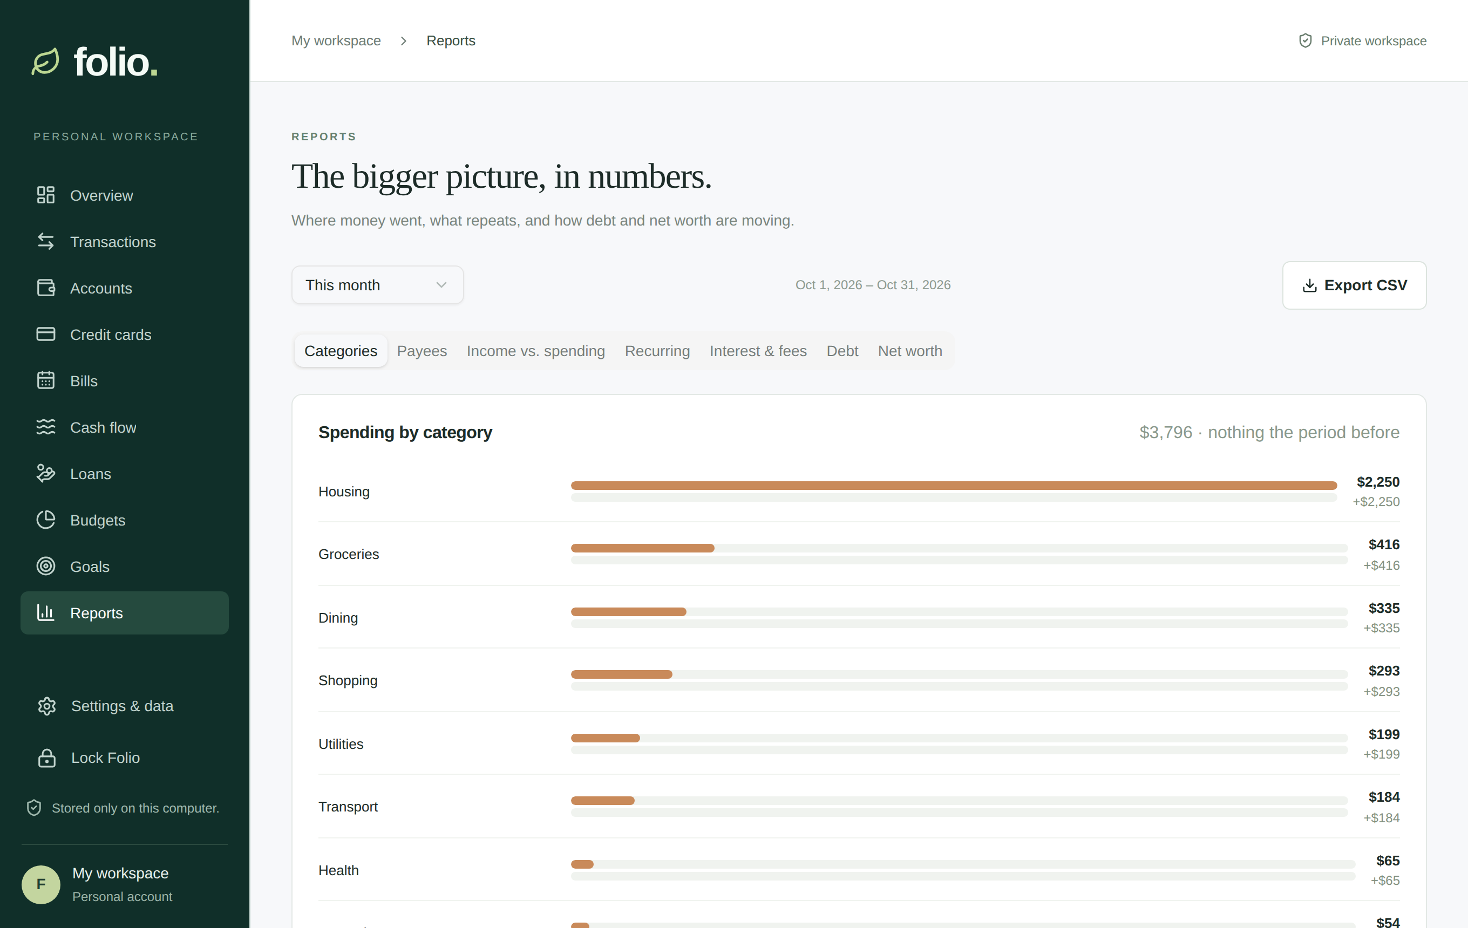
Task: Select the Interest & fees tab
Action: coord(758,351)
